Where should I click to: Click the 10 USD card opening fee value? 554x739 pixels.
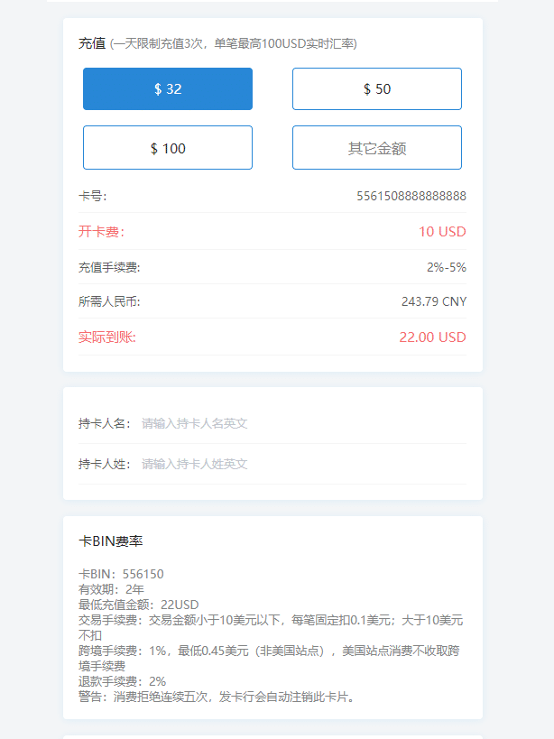click(x=442, y=231)
